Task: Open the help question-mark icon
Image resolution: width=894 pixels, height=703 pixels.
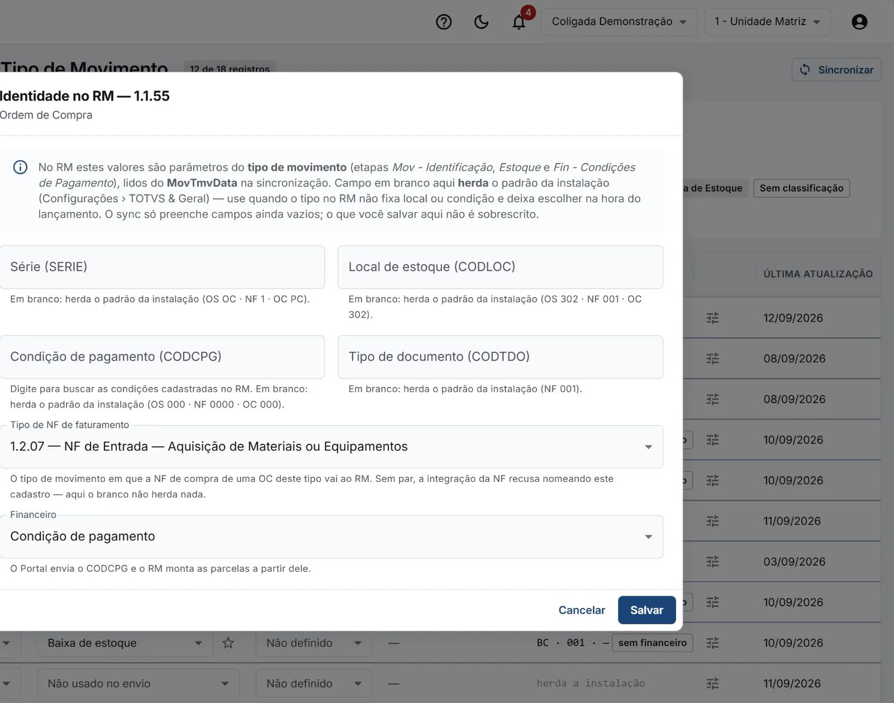Action: (444, 22)
